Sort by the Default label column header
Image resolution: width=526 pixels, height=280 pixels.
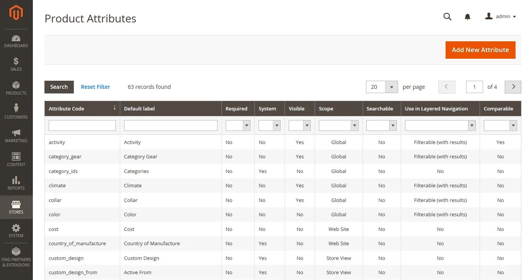(x=140, y=109)
